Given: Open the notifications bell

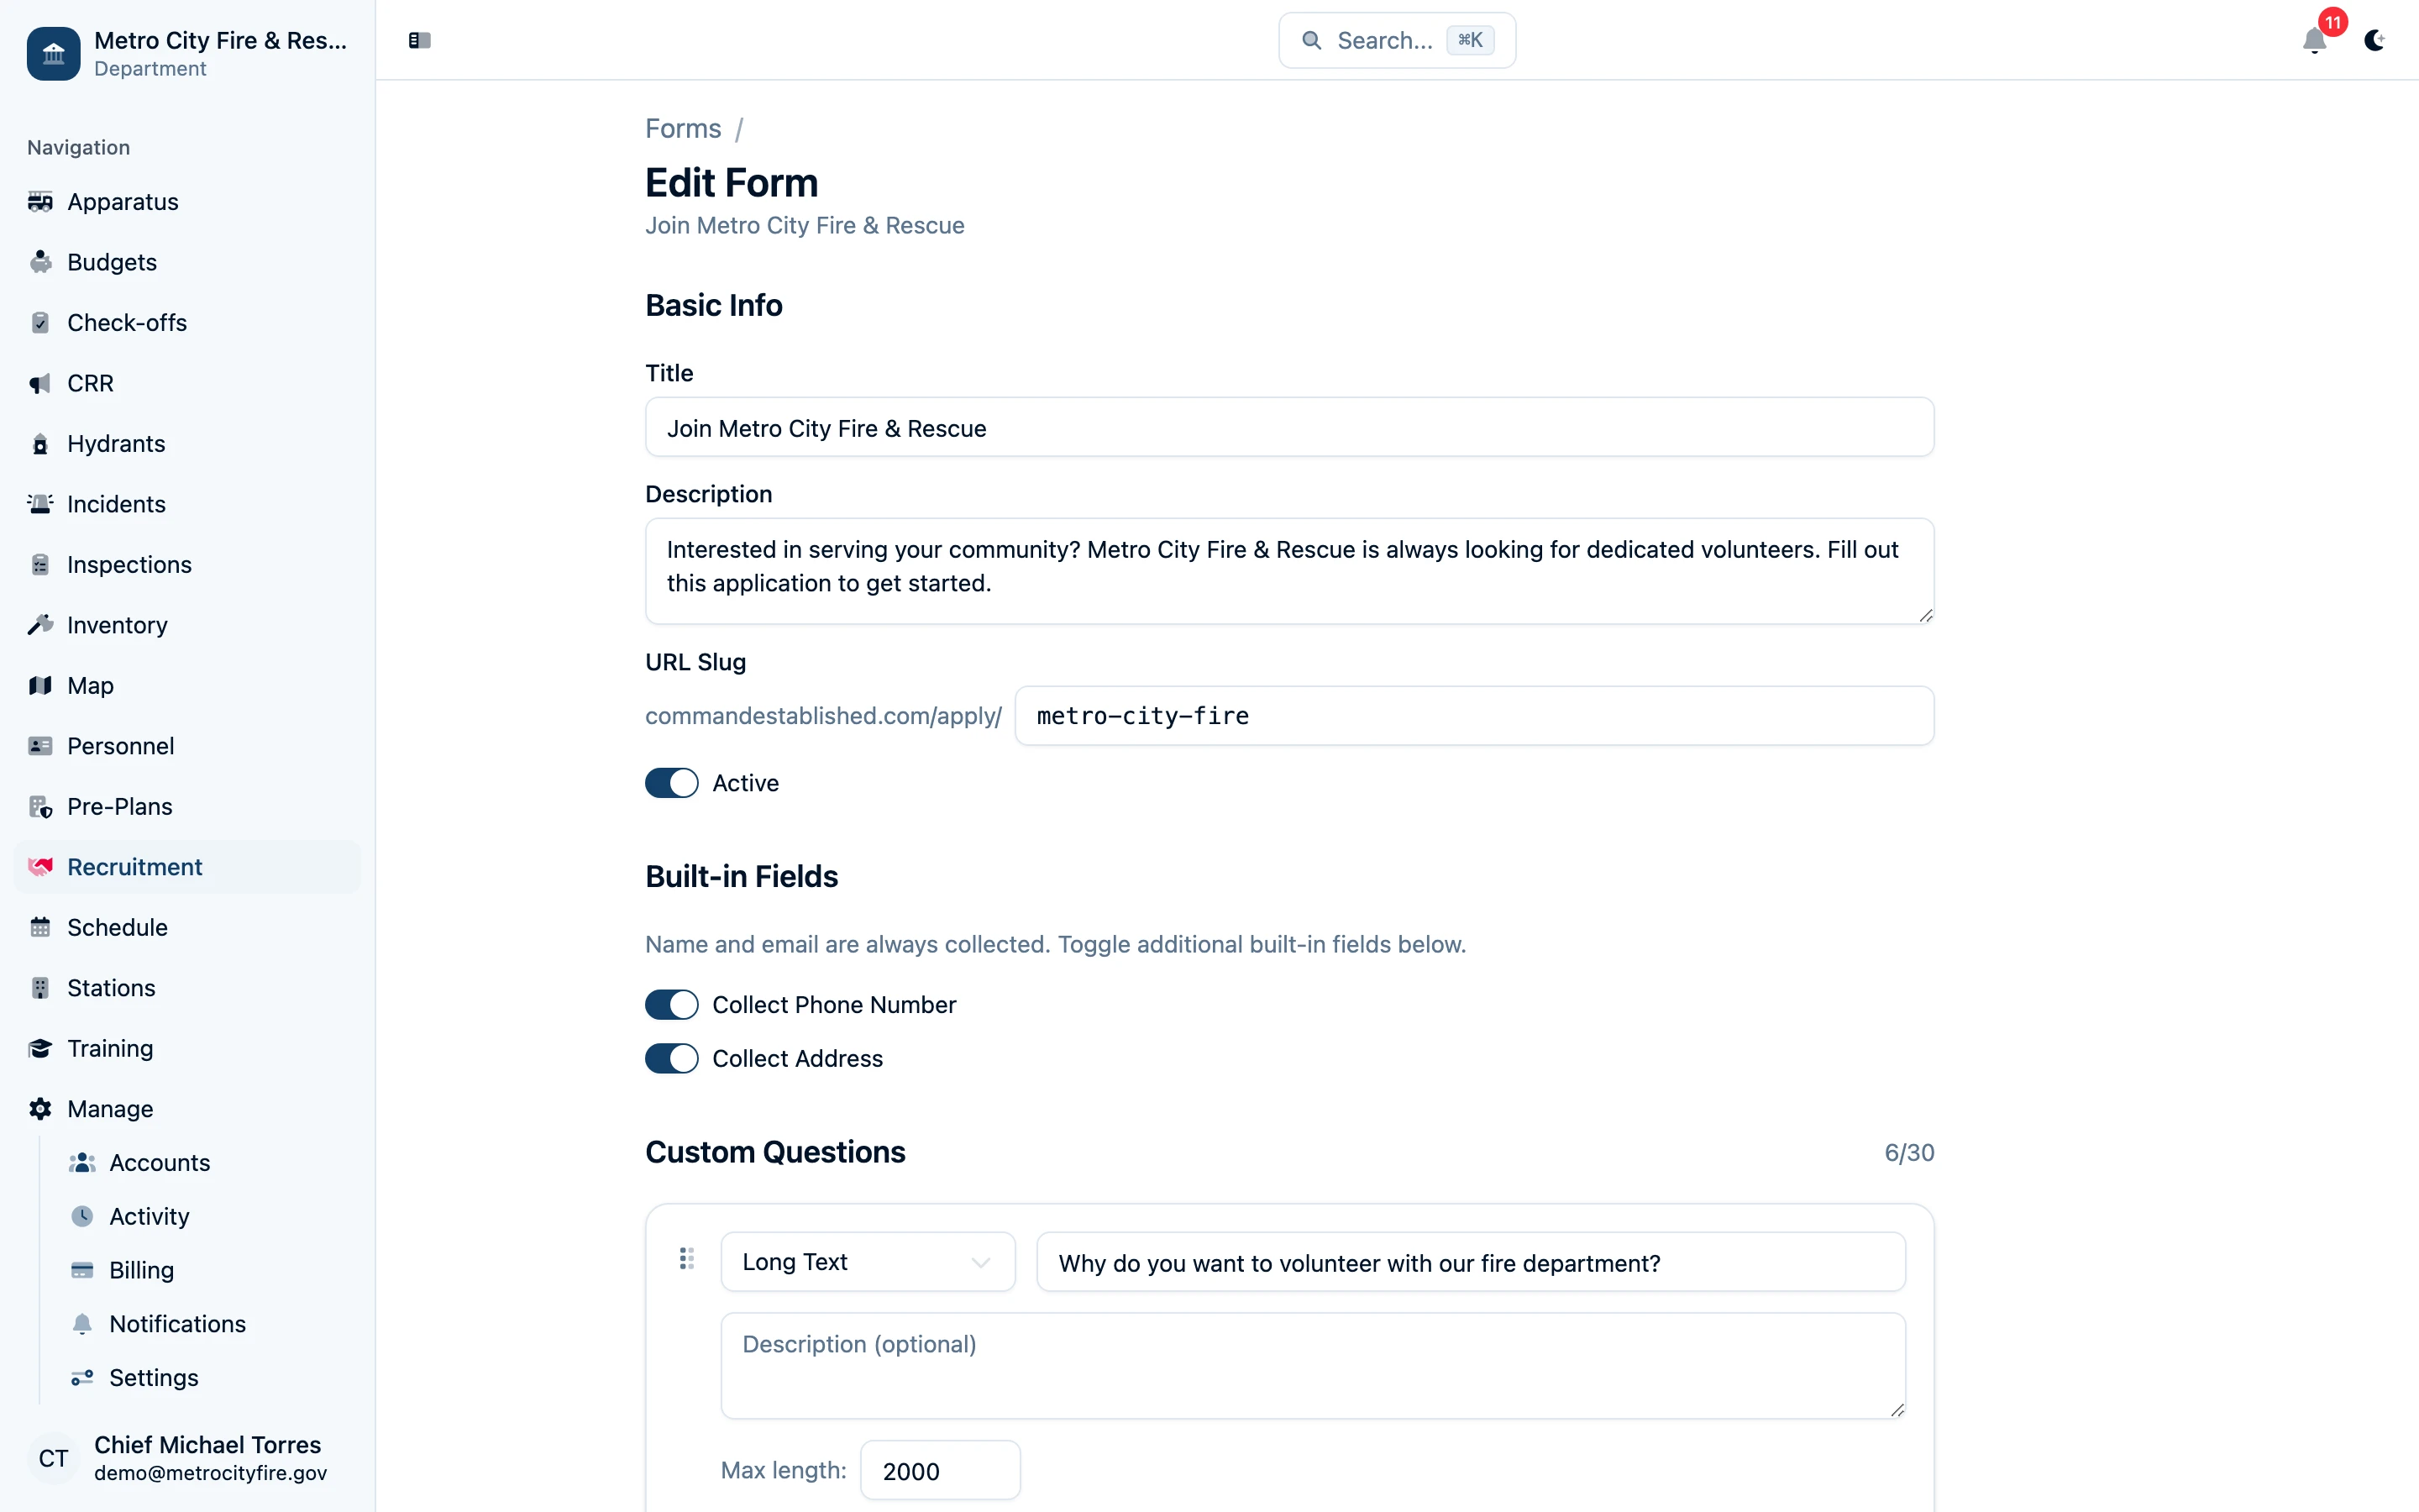Looking at the screenshot, I should [x=2314, y=41].
